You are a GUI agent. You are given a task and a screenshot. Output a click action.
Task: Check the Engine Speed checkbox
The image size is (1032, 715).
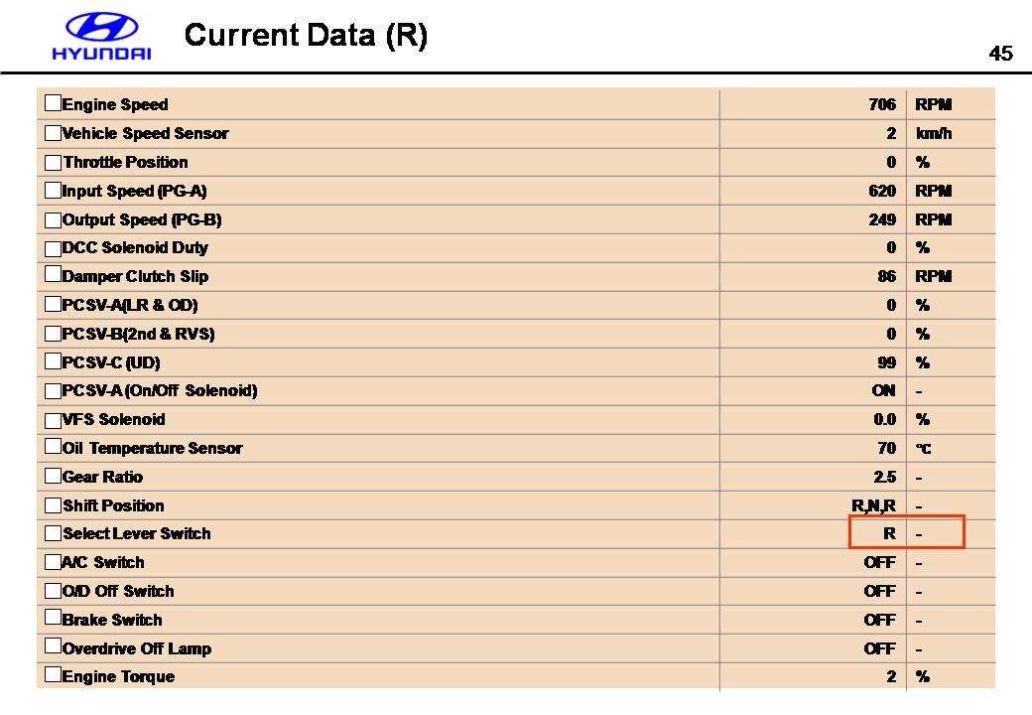[x=53, y=103]
